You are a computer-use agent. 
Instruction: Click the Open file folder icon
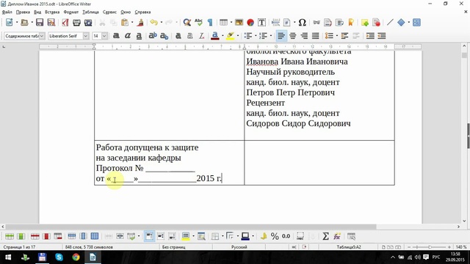[x=24, y=23]
